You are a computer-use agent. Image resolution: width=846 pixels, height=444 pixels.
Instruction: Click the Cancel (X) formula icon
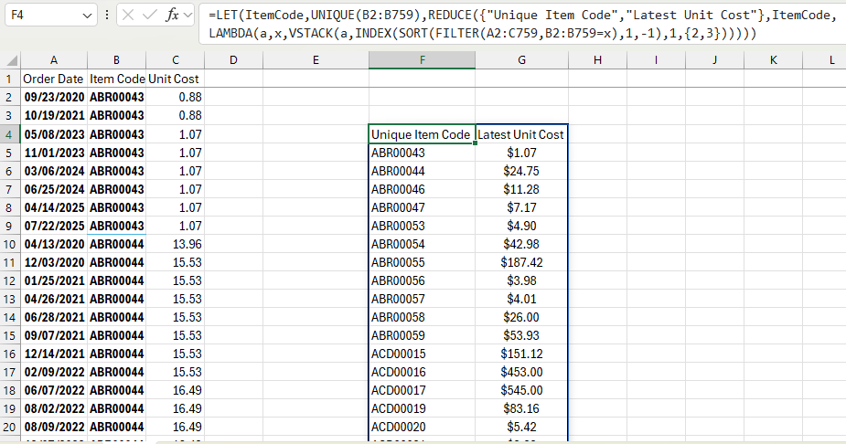[x=128, y=16]
